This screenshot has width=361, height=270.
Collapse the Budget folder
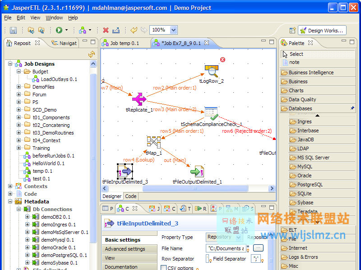click(x=19, y=72)
